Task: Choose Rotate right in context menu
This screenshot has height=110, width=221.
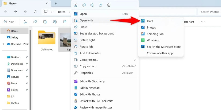Action: point(105,40)
